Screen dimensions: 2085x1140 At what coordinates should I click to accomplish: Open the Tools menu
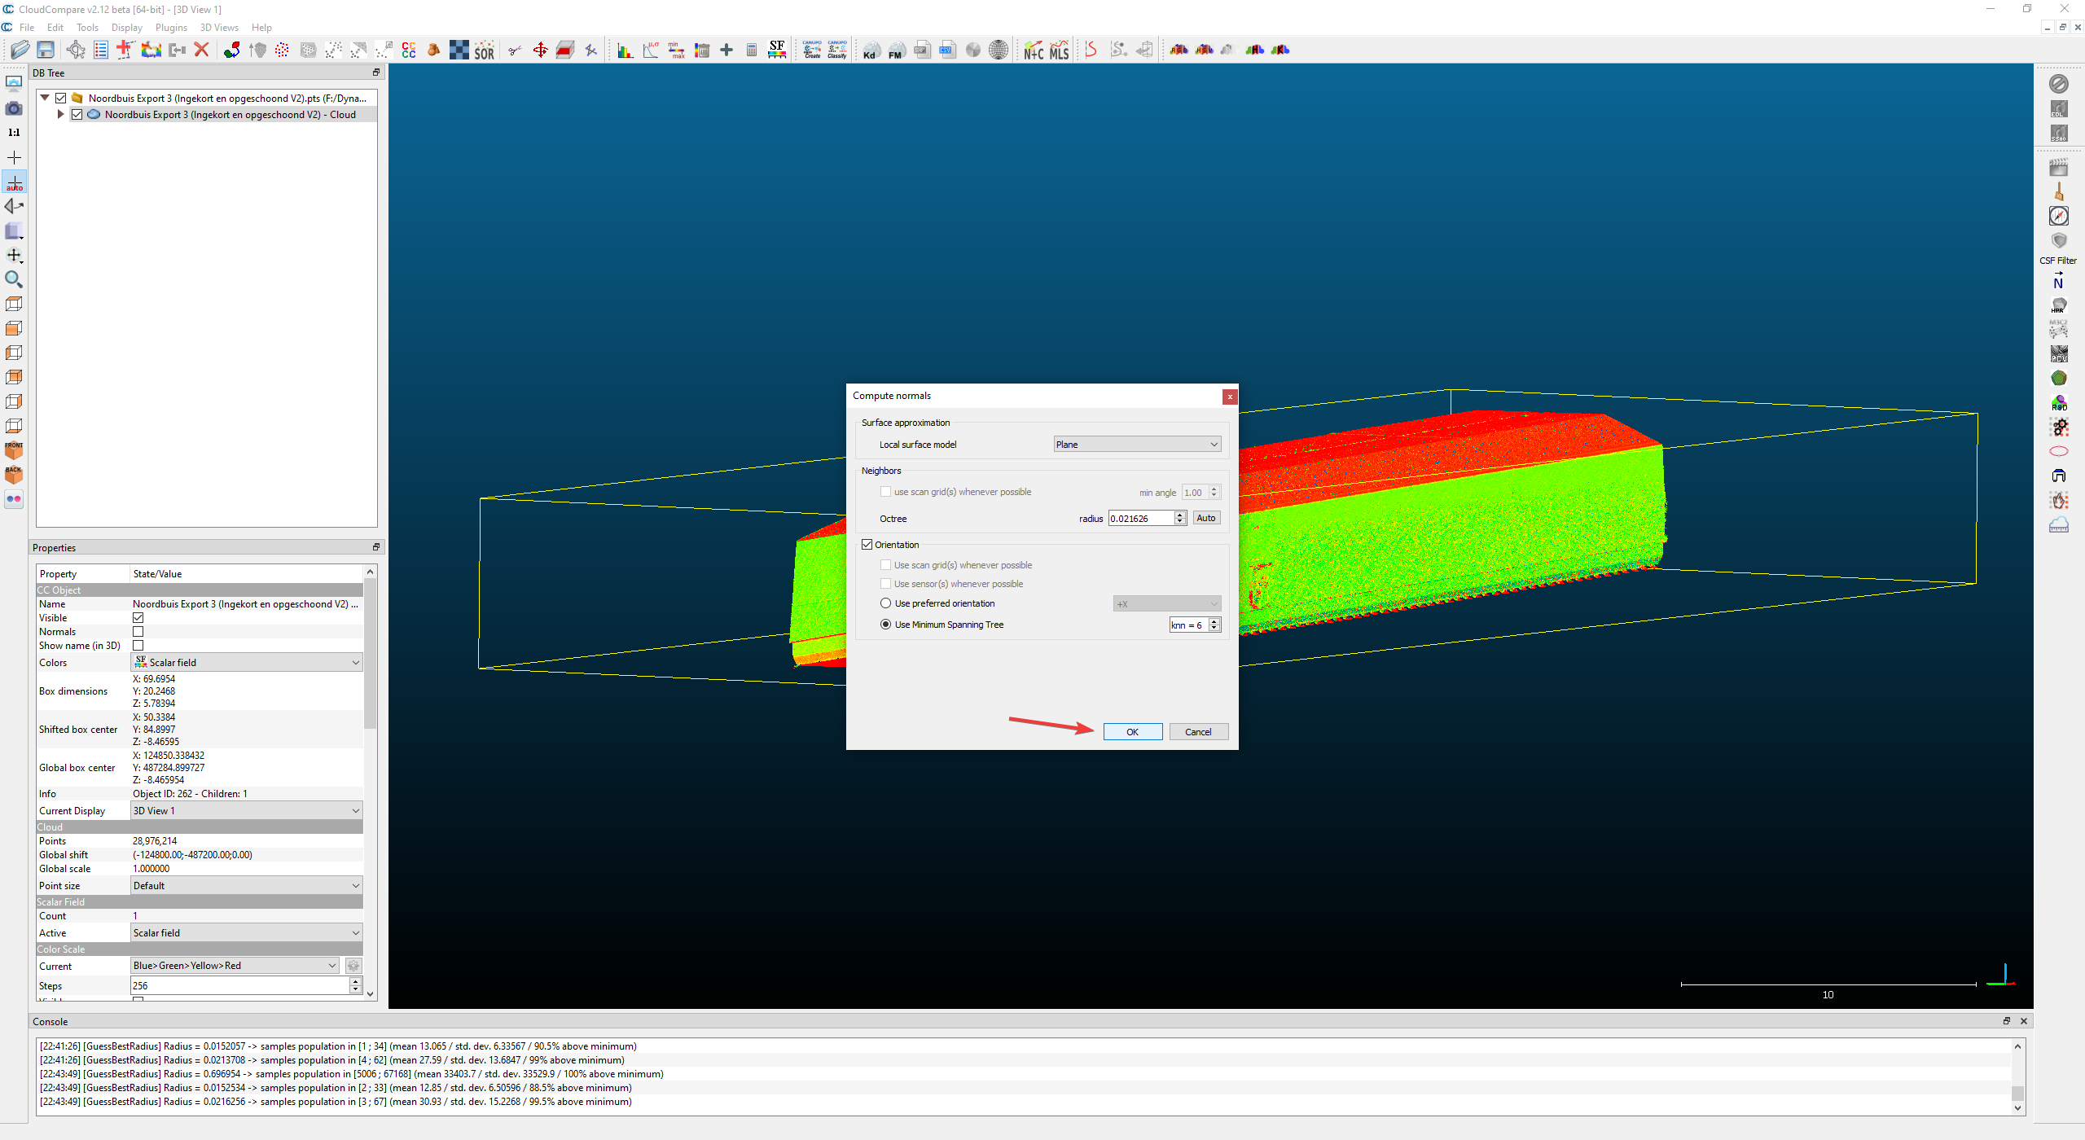[87, 28]
